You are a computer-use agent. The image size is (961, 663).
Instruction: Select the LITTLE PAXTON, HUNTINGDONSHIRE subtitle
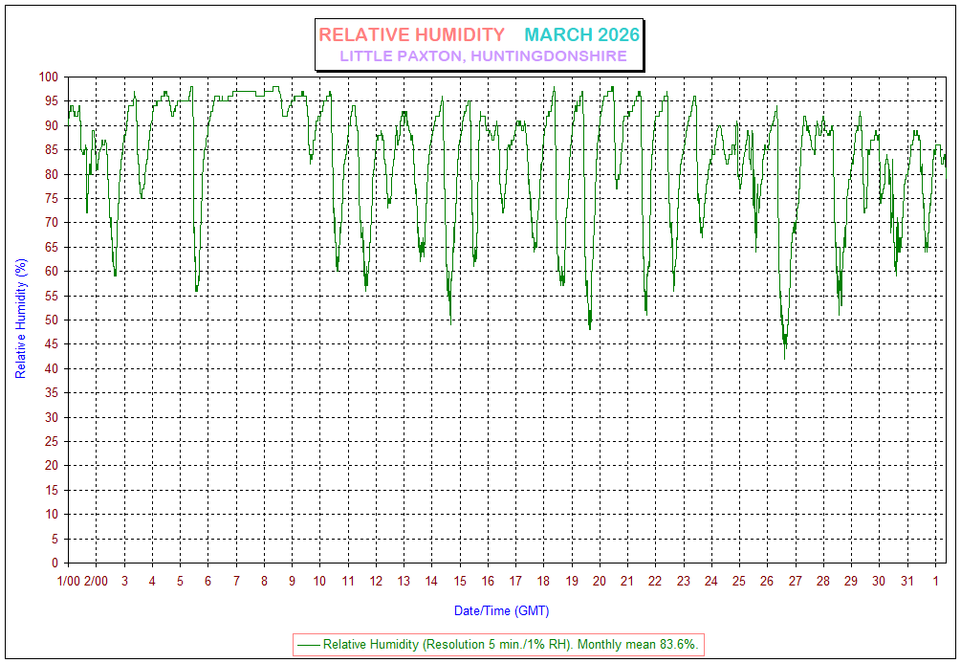(483, 56)
